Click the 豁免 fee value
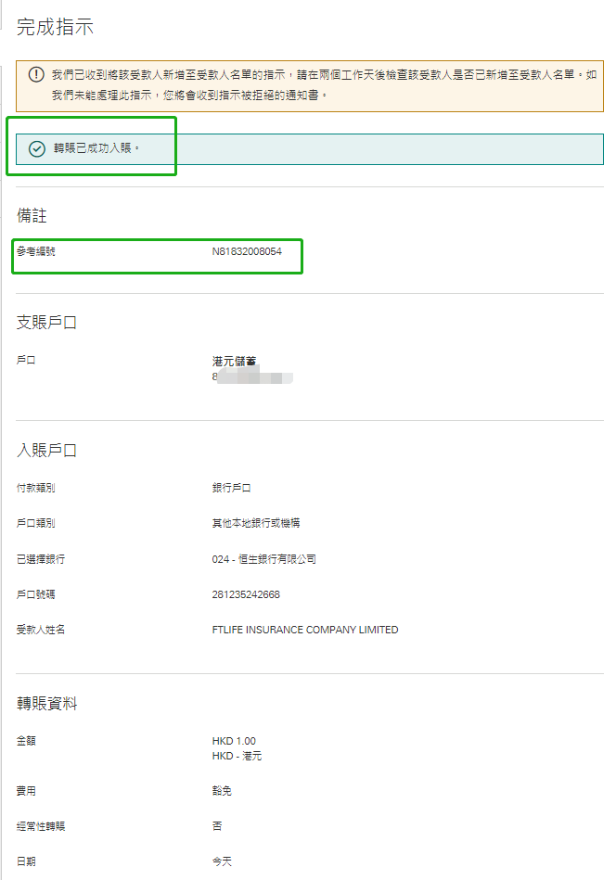616x880 pixels. pos(222,791)
